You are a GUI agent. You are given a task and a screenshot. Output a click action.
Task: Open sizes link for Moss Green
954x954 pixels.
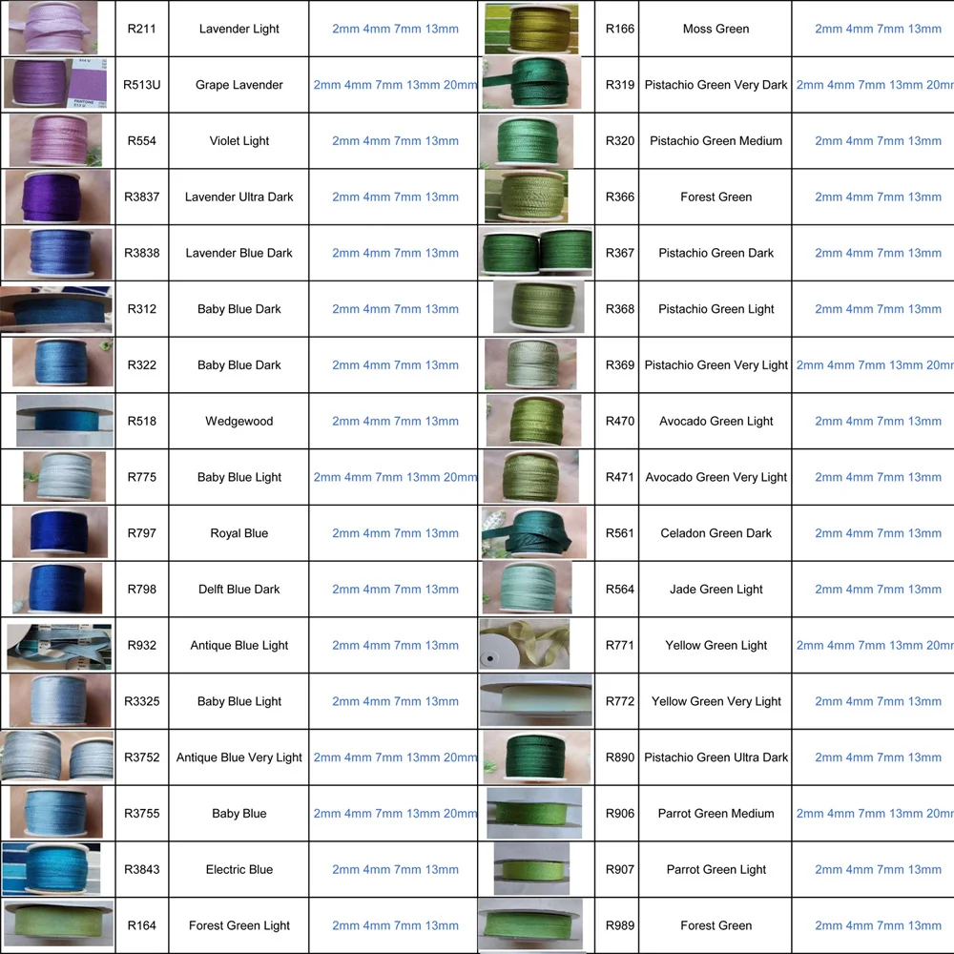pyautogui.click(x=878, y=29)
